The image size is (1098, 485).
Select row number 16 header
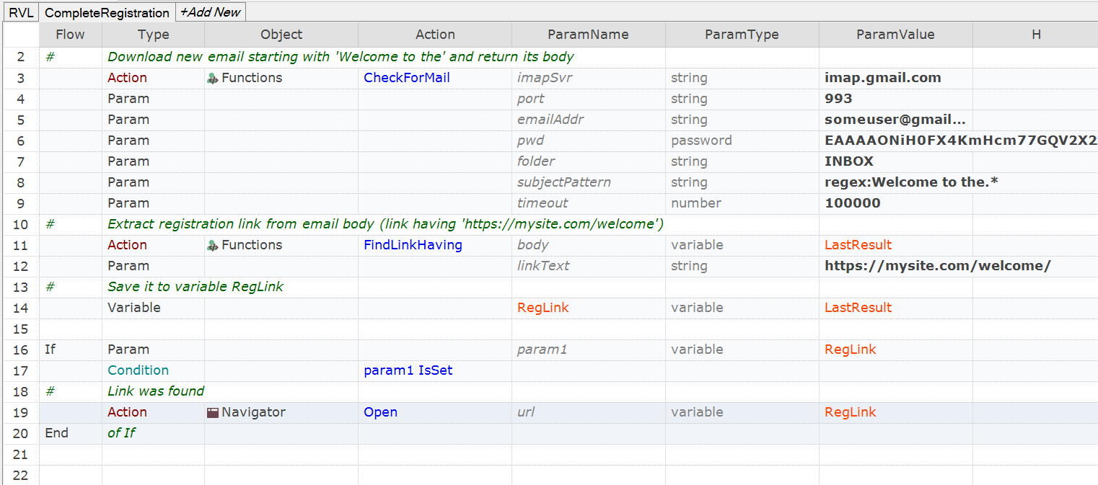(x=21, y=350)
